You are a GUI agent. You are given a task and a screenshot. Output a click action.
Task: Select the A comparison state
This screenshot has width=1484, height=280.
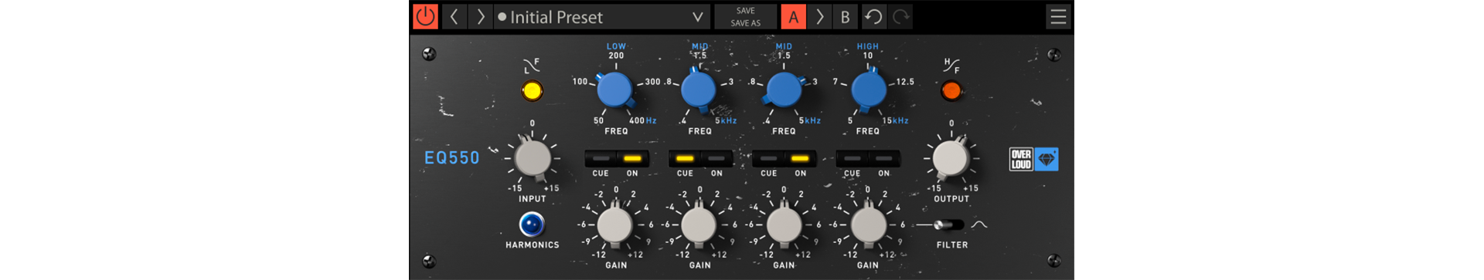pyautogui.click(x=793, y=16)
